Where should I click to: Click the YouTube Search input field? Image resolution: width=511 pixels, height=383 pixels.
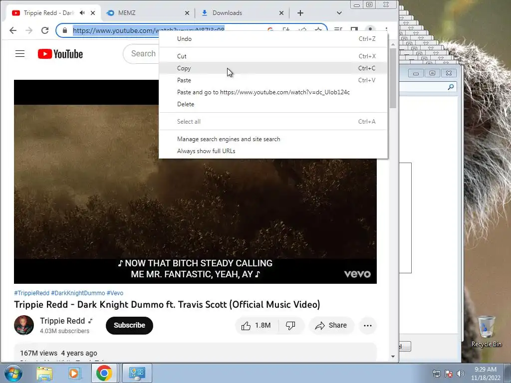[141, 54]
